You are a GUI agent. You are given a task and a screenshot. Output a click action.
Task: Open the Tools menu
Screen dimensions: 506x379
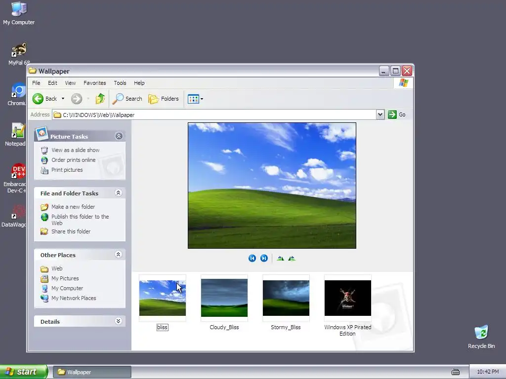click(x=120, y=83)
